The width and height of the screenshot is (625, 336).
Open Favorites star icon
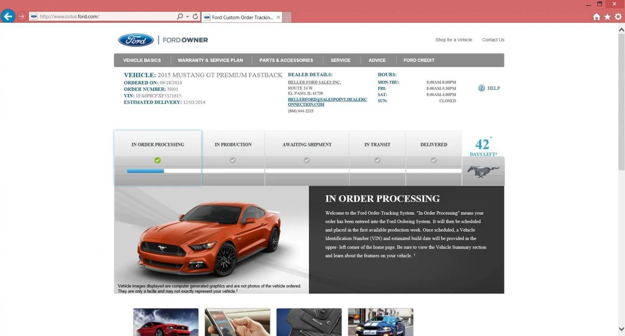tap(607, 17)
